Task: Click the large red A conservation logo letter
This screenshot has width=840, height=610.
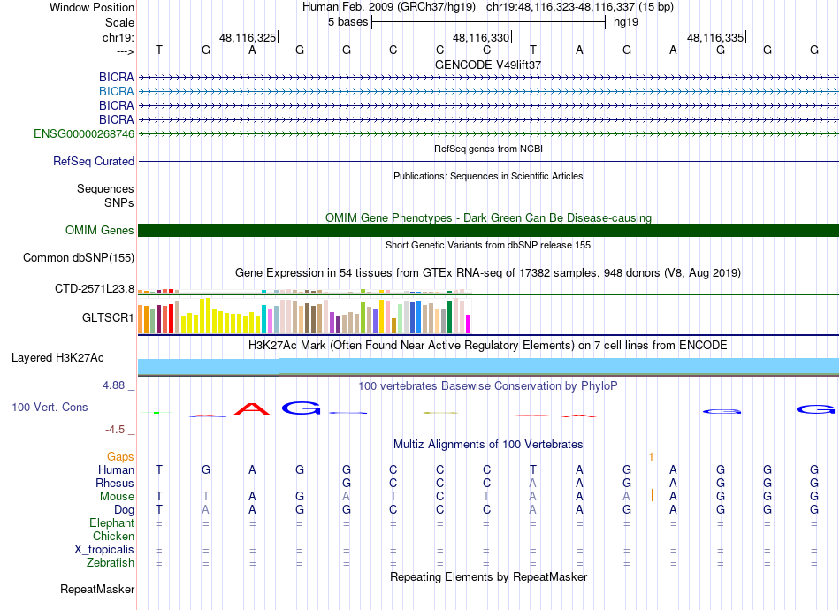Action: click(x=252, y=408)
